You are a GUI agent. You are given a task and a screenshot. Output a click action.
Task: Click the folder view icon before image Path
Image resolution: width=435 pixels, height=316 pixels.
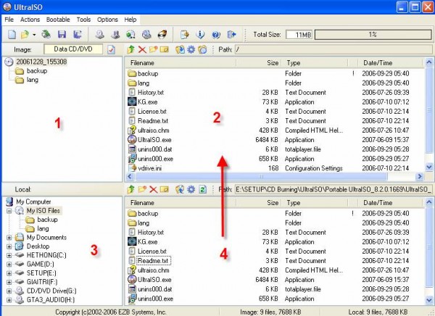click(x=202, y=50)
